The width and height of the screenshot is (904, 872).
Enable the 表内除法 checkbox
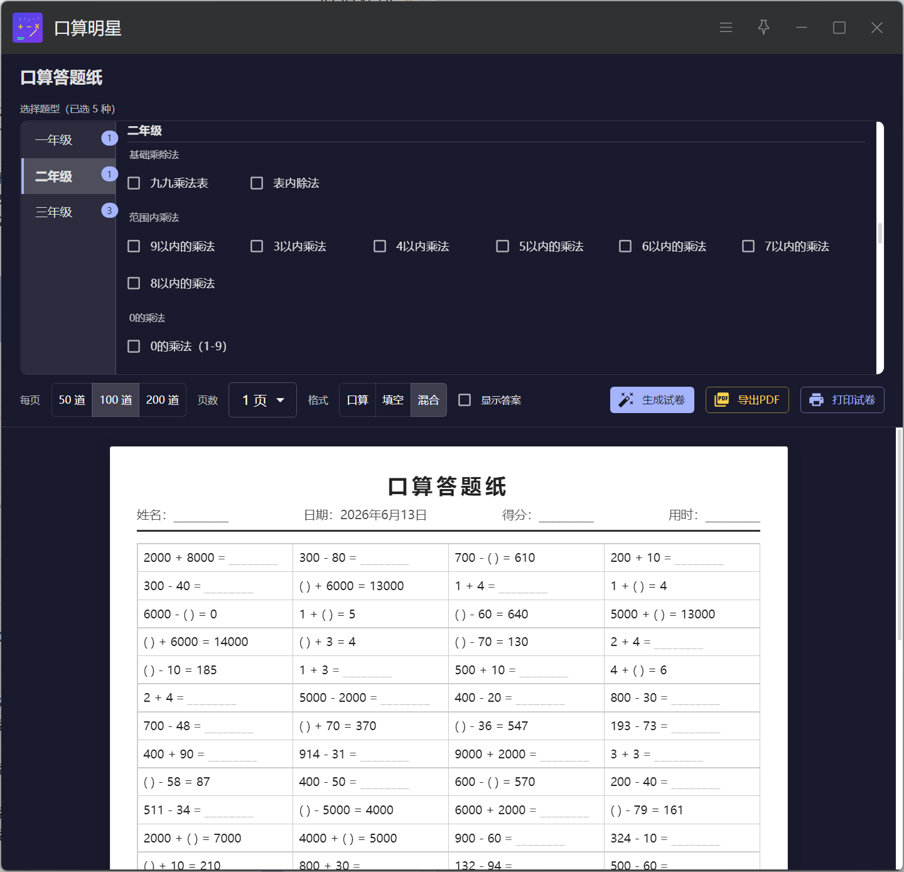(257, 183)
